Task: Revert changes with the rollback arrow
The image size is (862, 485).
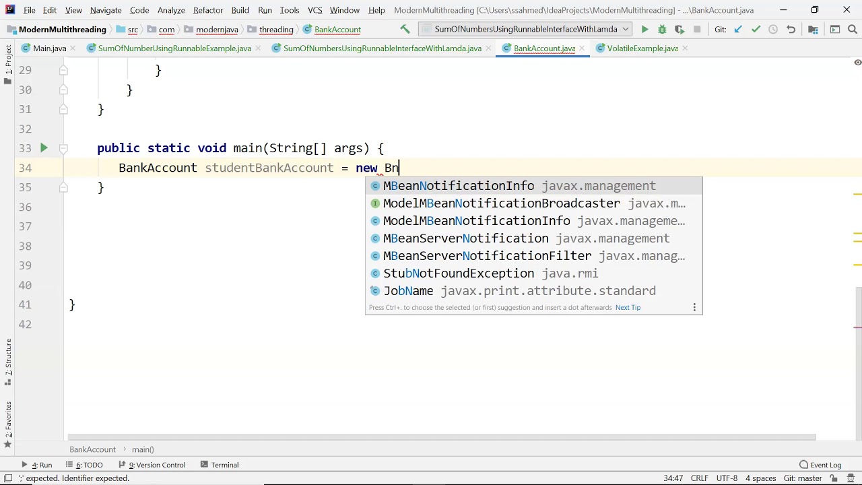Action: 791,30
